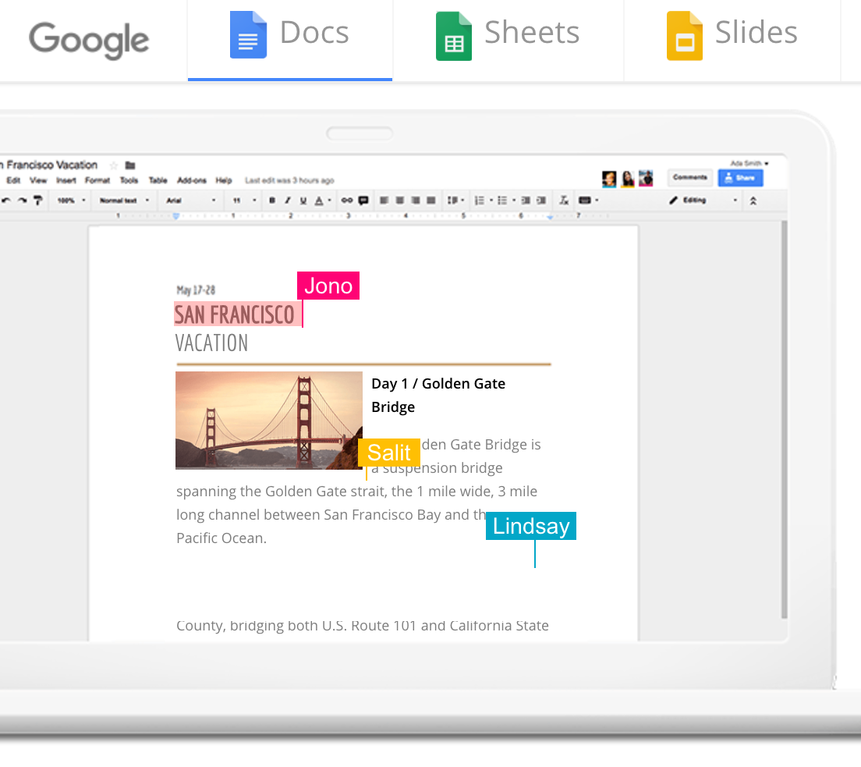The height and width of the screenshot is (767, 861).
Task: Click the redo arrow icon
Action: coord(22,201)
